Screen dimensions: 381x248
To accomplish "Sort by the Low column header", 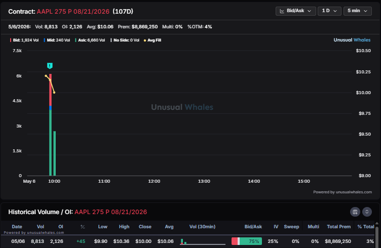I will [x=102, y=227].
